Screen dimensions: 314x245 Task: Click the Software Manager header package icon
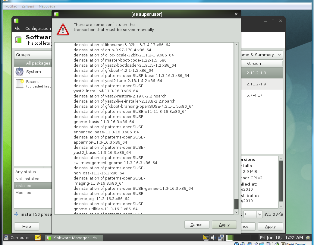pyautogui.click(x=18, y=40)
